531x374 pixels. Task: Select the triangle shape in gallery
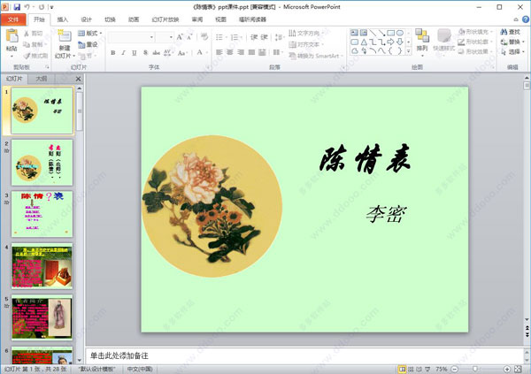pyautogui.click(x=364, y=42)
